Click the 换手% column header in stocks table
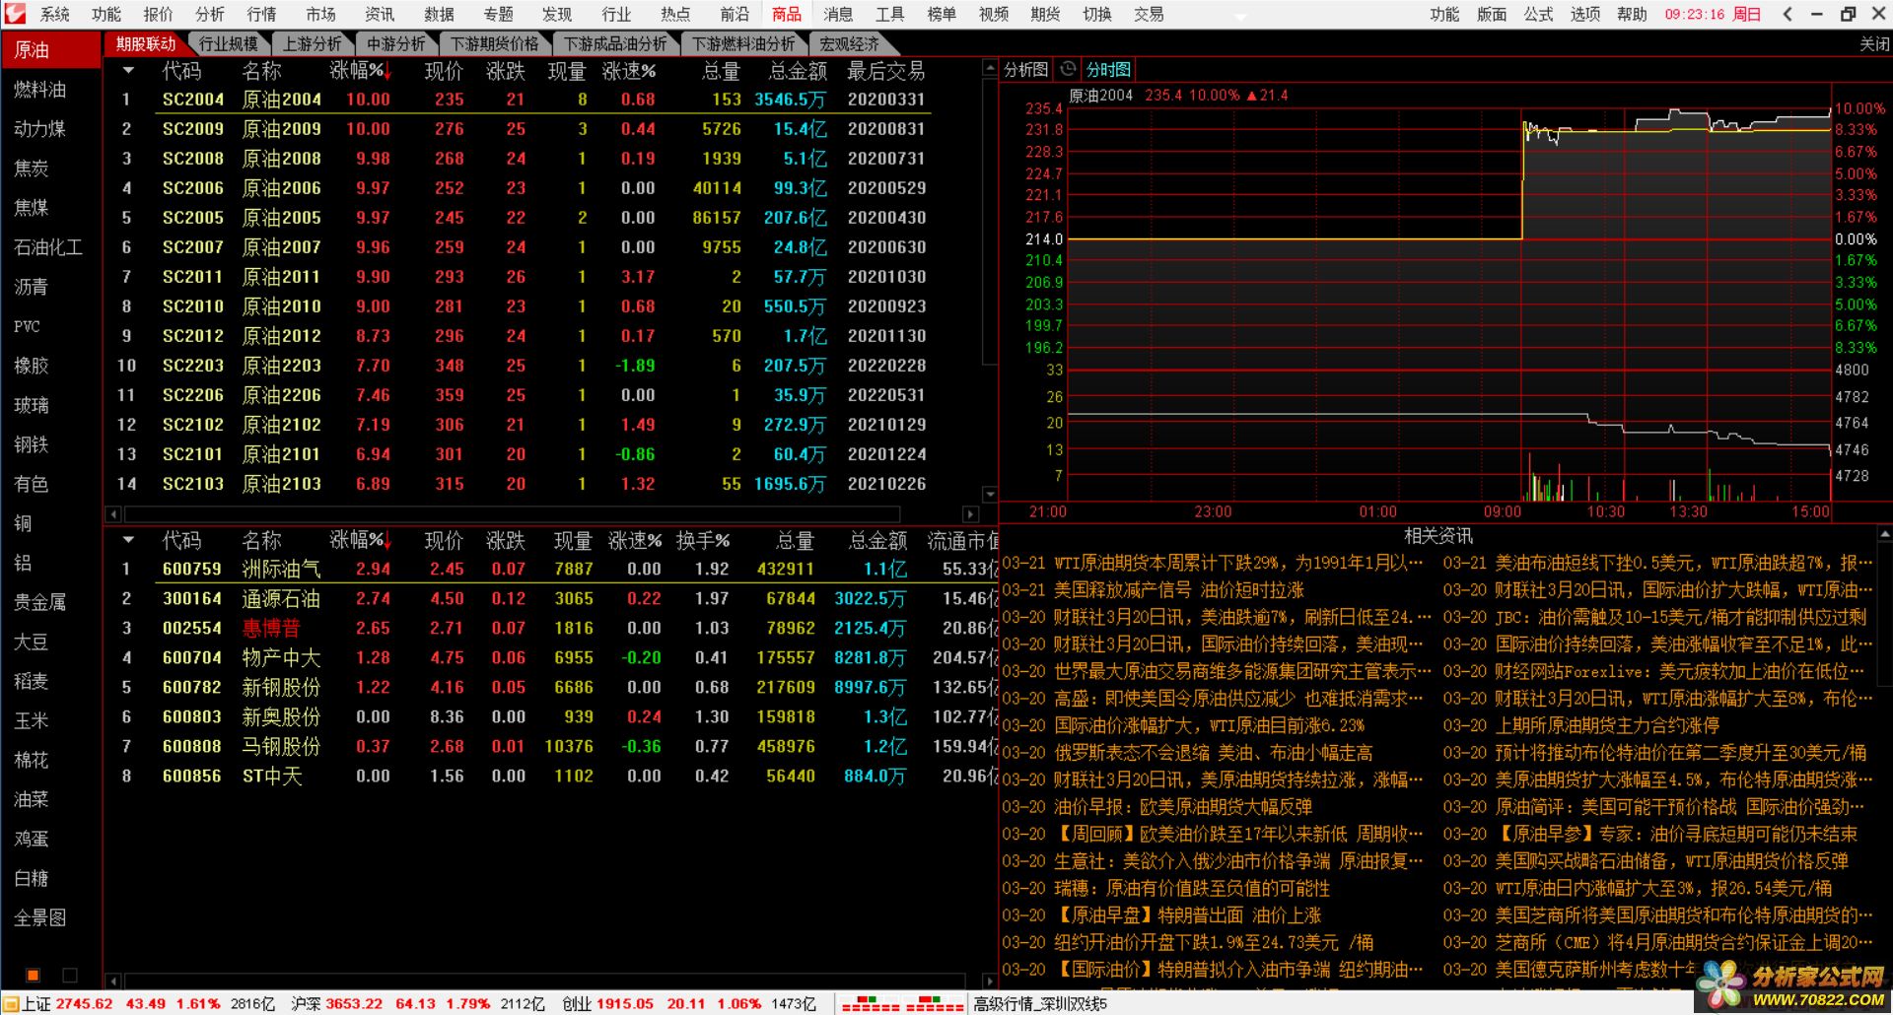Viewport: 1893px width, 1015px height. coord(703,540)
